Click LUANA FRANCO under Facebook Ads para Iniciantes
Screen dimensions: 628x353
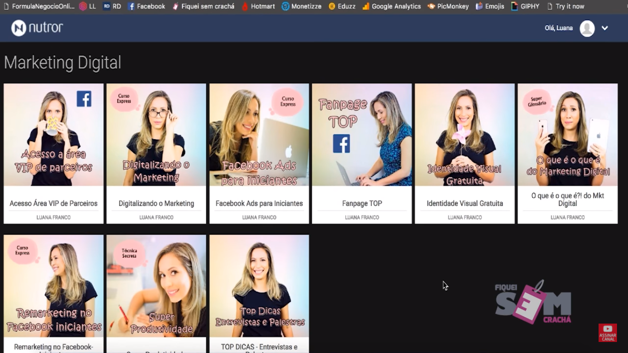click(259, 217)
